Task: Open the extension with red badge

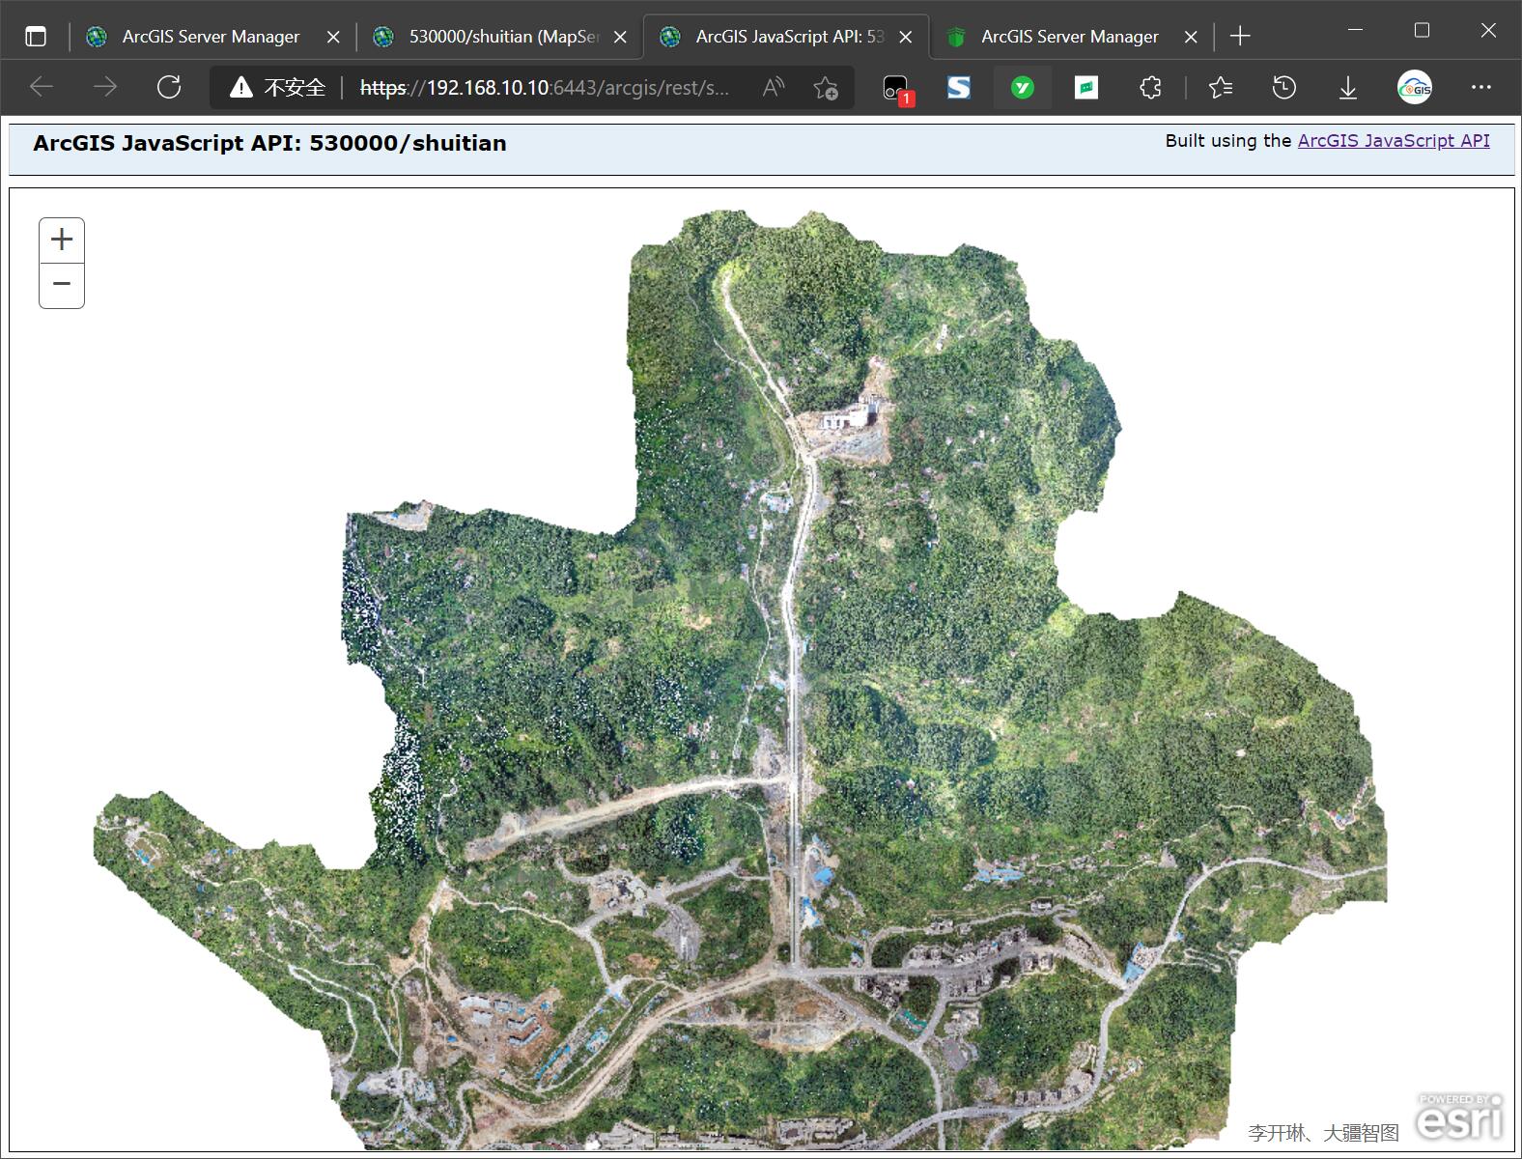Action: (897, 89)
